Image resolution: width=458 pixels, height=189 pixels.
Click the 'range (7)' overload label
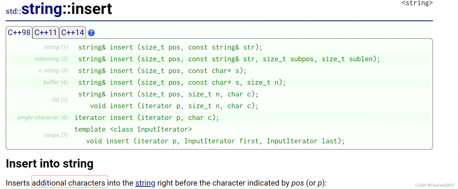click(56, 135)
